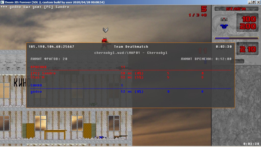This screenshot has height=147, width=261.
Task: Click the blue armor vest icon
Action: [224, 26]
